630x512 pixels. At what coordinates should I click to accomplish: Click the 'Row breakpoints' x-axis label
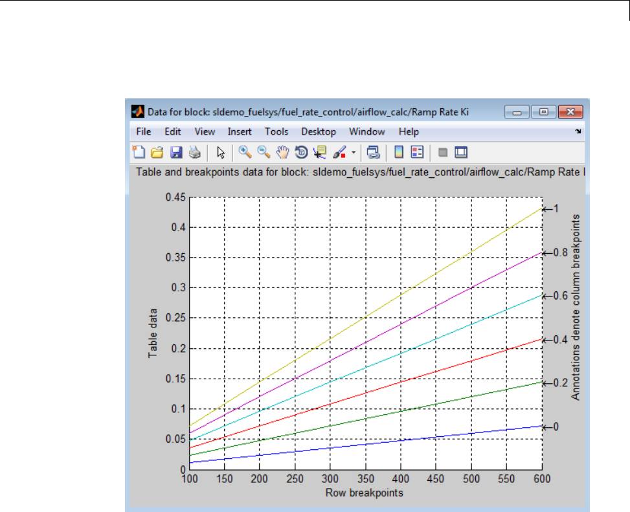point(365,493)
